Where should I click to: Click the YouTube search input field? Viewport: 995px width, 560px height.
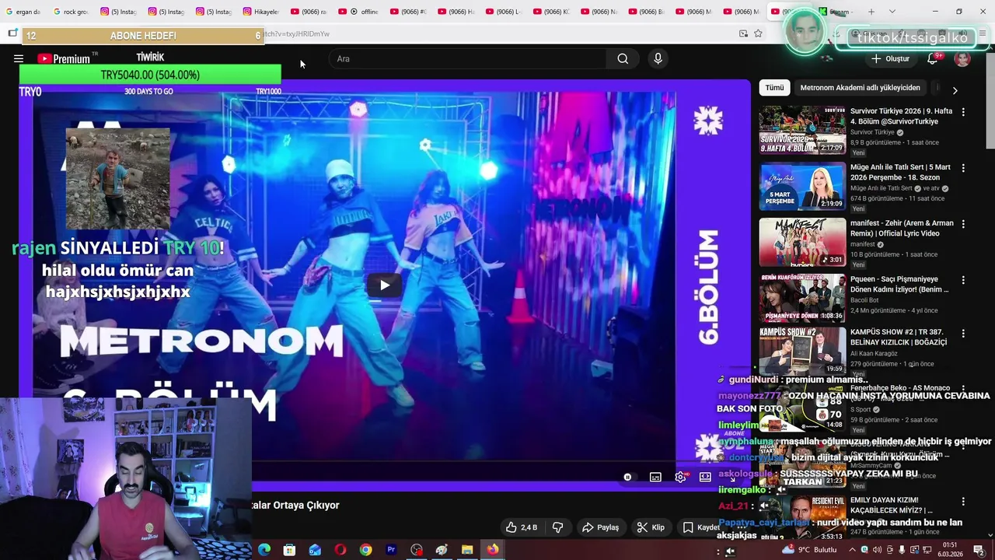(469, 58)
